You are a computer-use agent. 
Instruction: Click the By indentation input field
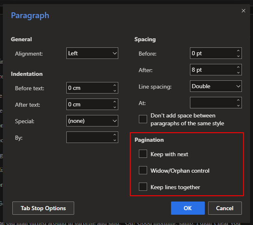pos(89,138)
